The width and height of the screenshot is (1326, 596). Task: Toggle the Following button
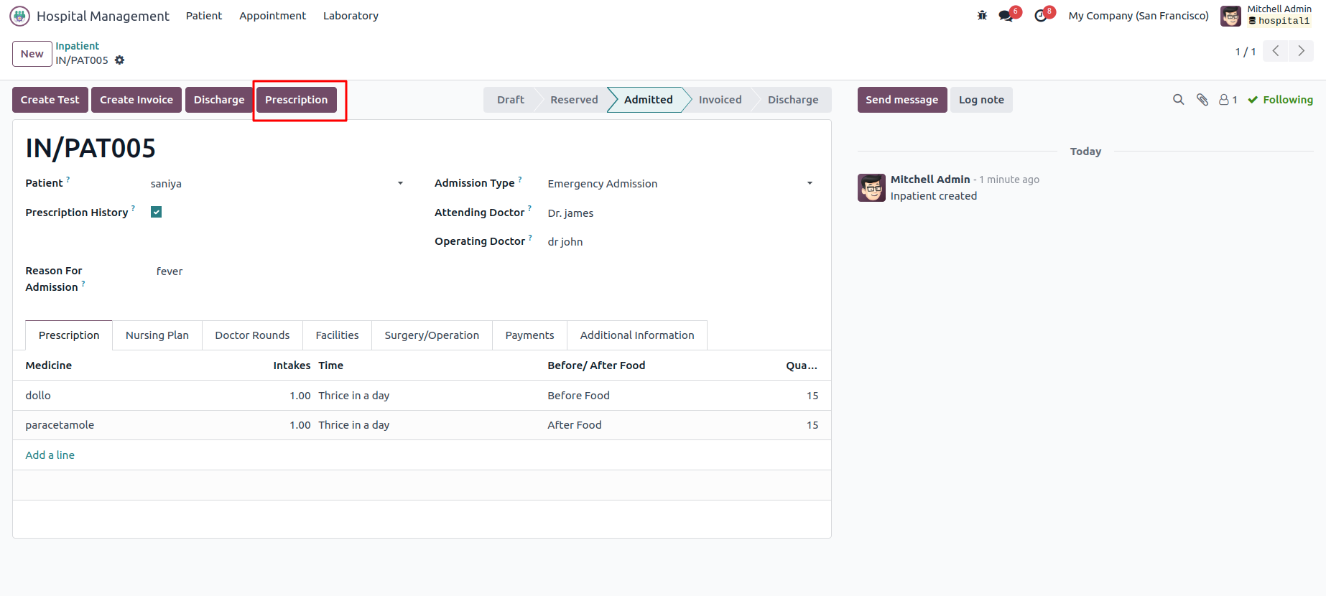(x=1280, y=100)
